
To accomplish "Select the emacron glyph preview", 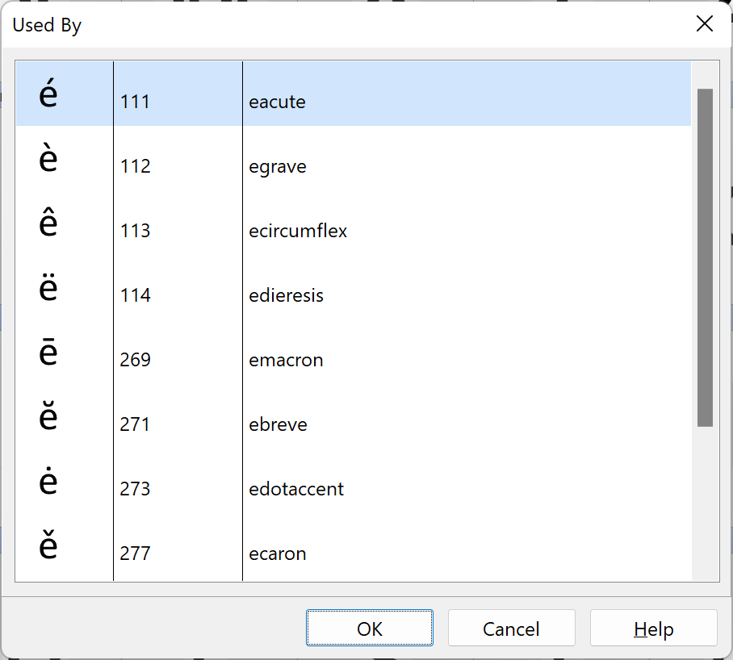I will (48, 353).
